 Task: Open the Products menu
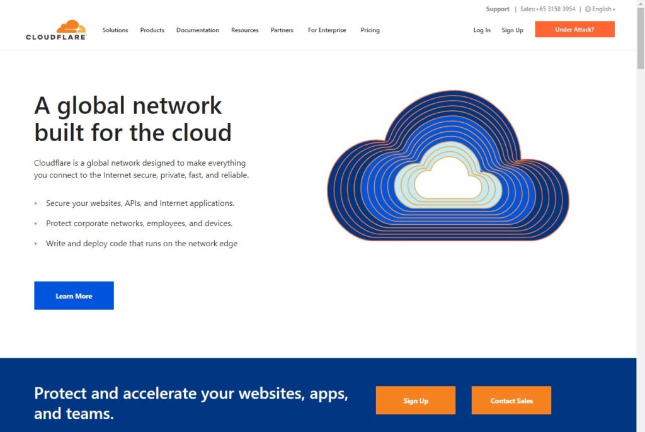(x=152, y=30)
